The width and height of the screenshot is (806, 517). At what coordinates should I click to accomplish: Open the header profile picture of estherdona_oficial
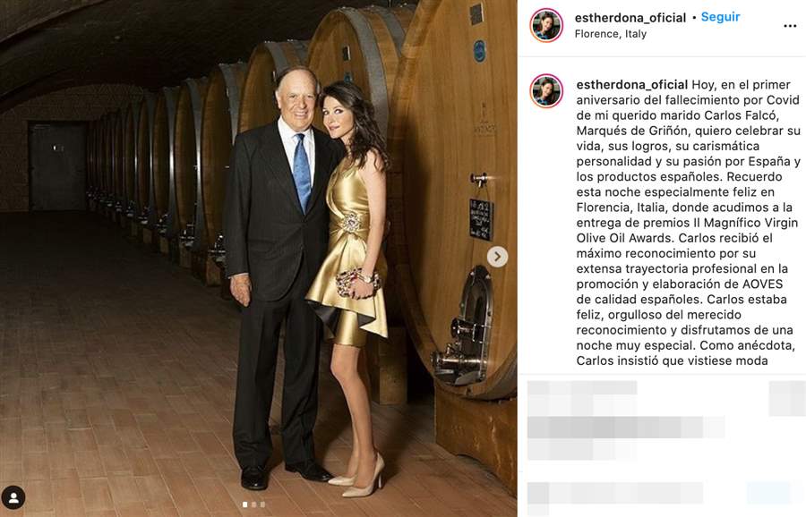point(546,25)
